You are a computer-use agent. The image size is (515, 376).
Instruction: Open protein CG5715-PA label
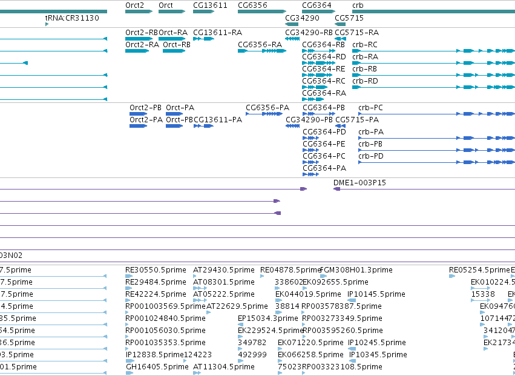tap(357, 120)
